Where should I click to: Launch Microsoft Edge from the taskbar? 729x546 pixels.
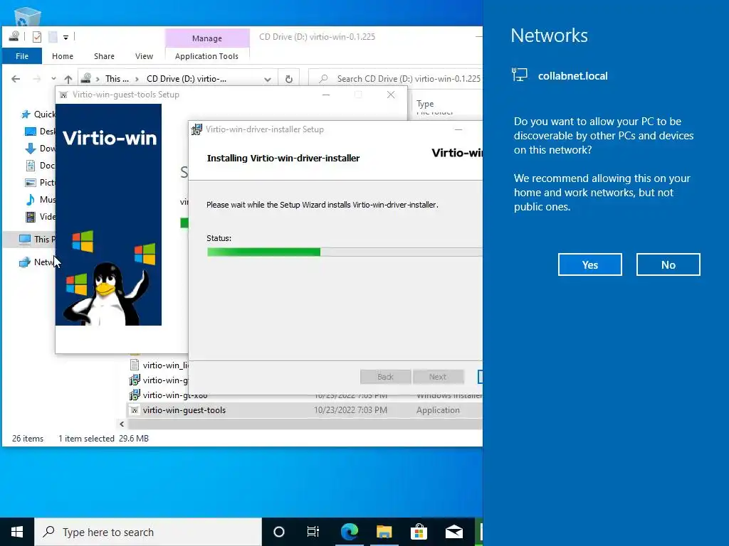click(349, 532)
